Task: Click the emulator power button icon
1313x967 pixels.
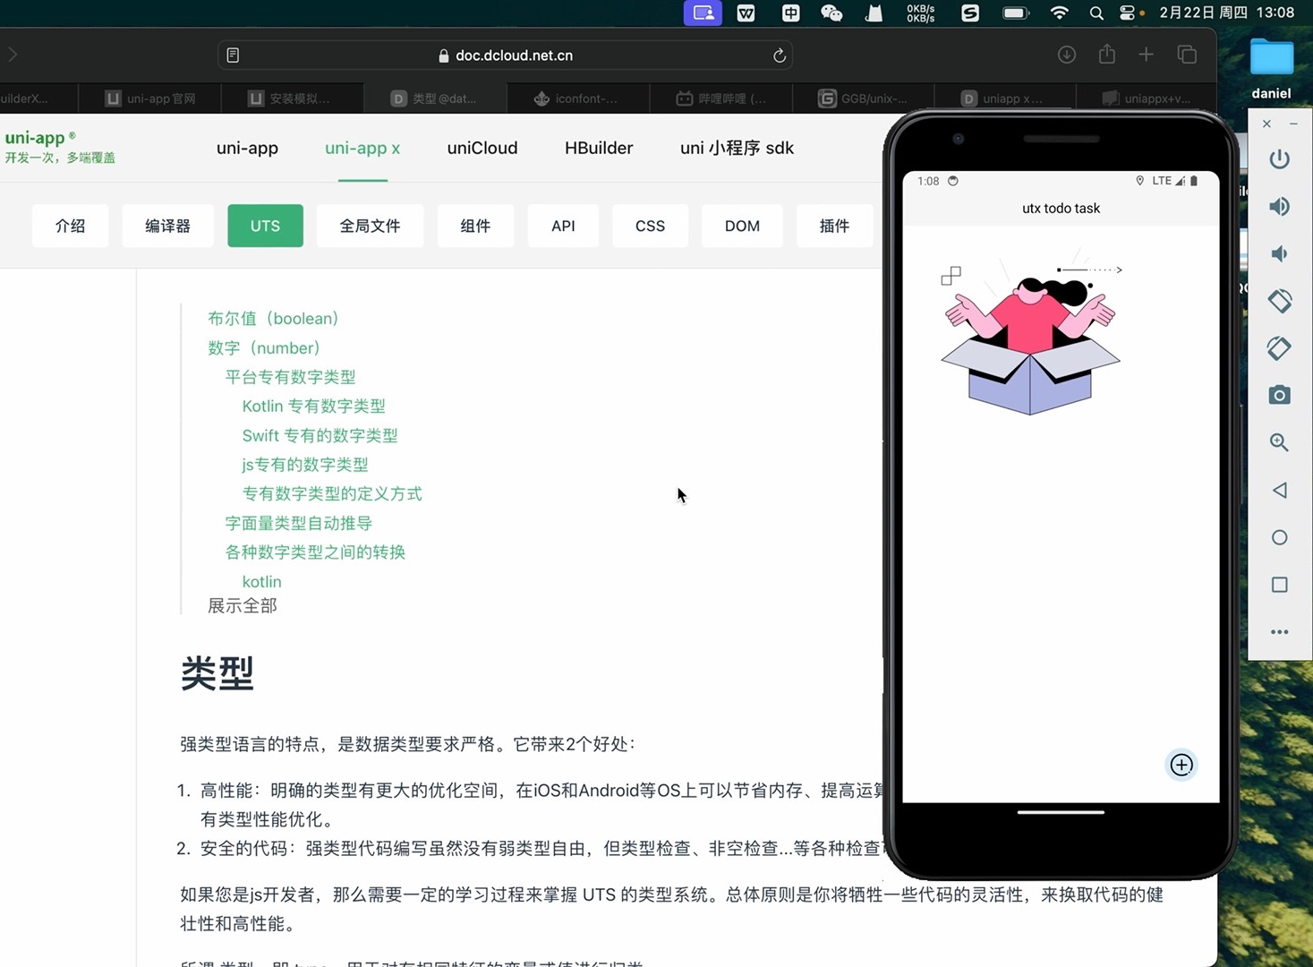Action: (1279, 159)
